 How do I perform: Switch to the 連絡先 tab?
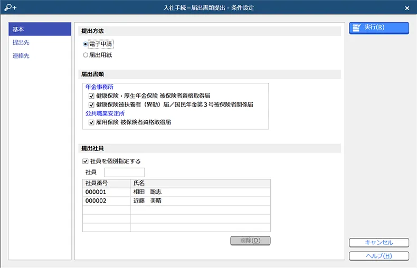[x=21, y=56]
